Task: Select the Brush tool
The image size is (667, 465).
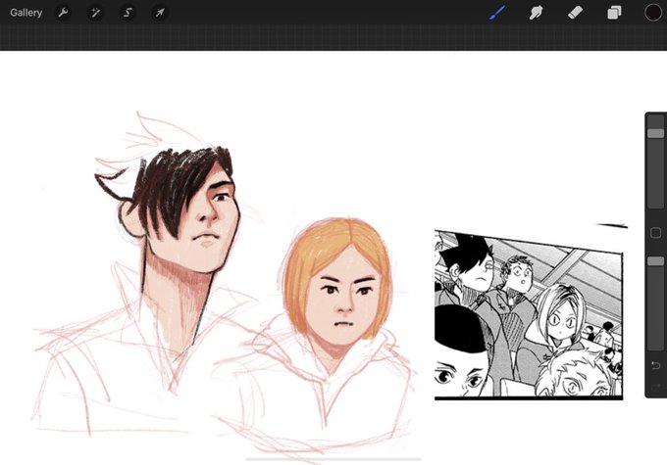Action: [x=497, y=13]
